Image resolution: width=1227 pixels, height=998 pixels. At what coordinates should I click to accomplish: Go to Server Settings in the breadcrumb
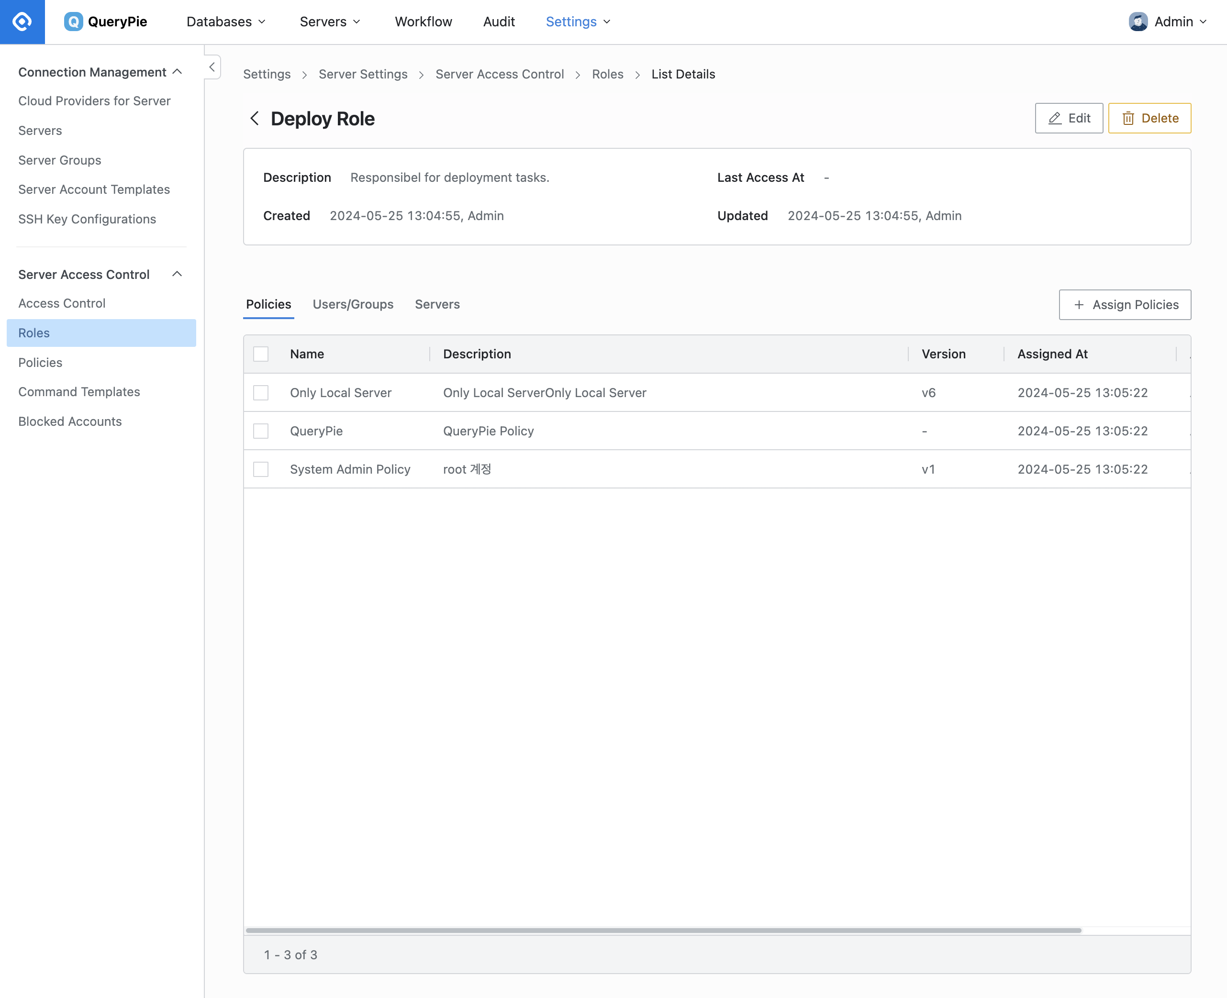[363, 74]
